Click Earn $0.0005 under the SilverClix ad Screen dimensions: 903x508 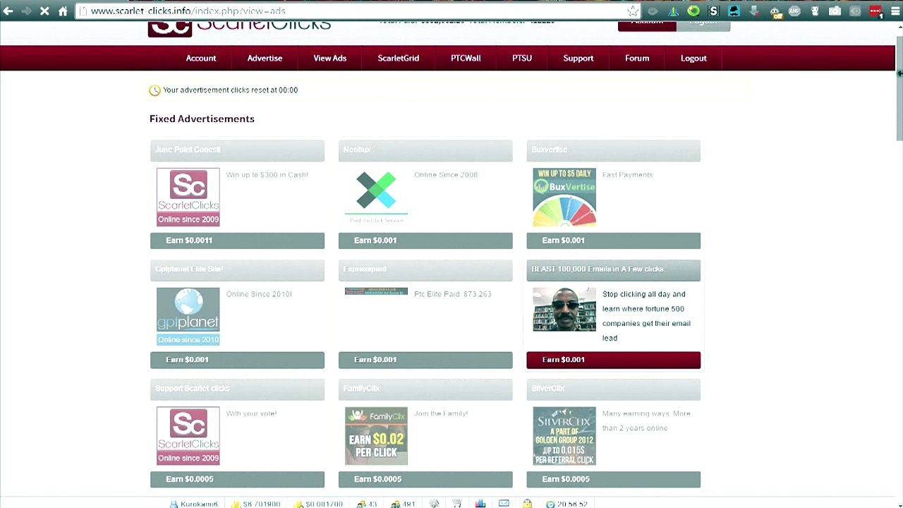[x=614, y=479]
